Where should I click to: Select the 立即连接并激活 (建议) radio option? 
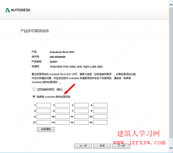34,89
